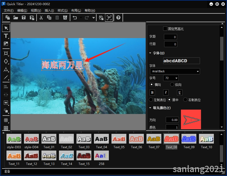The height and width of the screenshot is (176, 227).
Task: Select the Line drawing tool
Action: pyautogui.click(x=6, y=77)
